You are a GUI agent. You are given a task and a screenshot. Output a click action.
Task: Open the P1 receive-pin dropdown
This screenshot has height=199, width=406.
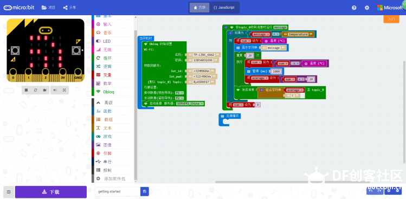(x=179, y=93)
